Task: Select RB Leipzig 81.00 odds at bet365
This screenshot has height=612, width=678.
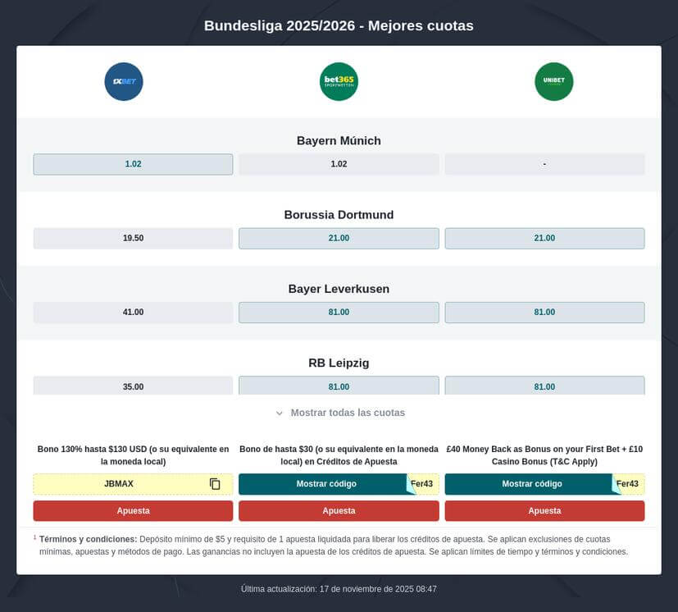Action: point(339,386)
